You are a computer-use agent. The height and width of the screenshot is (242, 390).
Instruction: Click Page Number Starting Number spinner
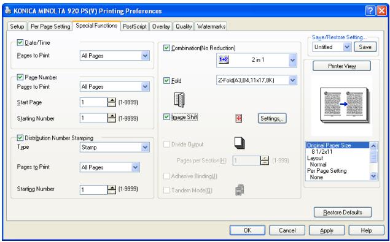coord(112,118)
